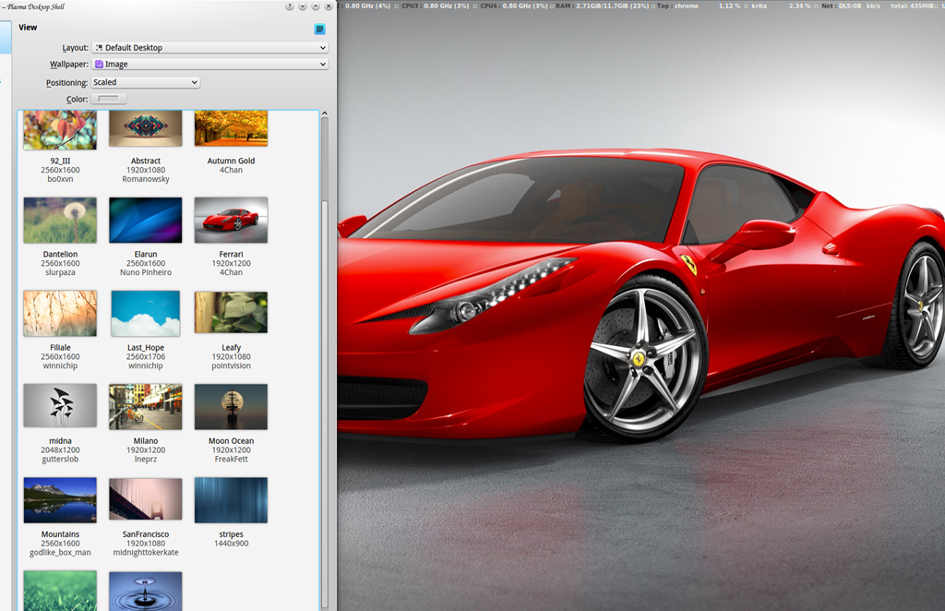
Task: Click the wallpaper list scrollbar handle
Action: [325, 403]
